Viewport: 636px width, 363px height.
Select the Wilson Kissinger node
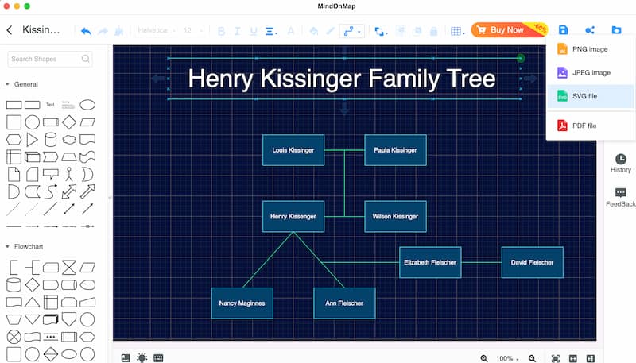[395, 216]
